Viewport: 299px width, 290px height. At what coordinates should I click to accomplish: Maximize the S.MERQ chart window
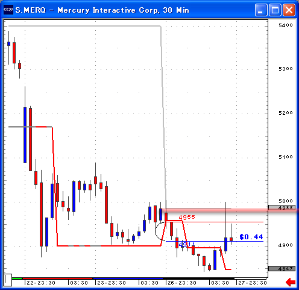(275, 10)
